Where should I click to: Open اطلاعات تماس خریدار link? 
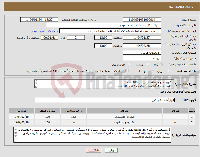(x=45, y=31)
